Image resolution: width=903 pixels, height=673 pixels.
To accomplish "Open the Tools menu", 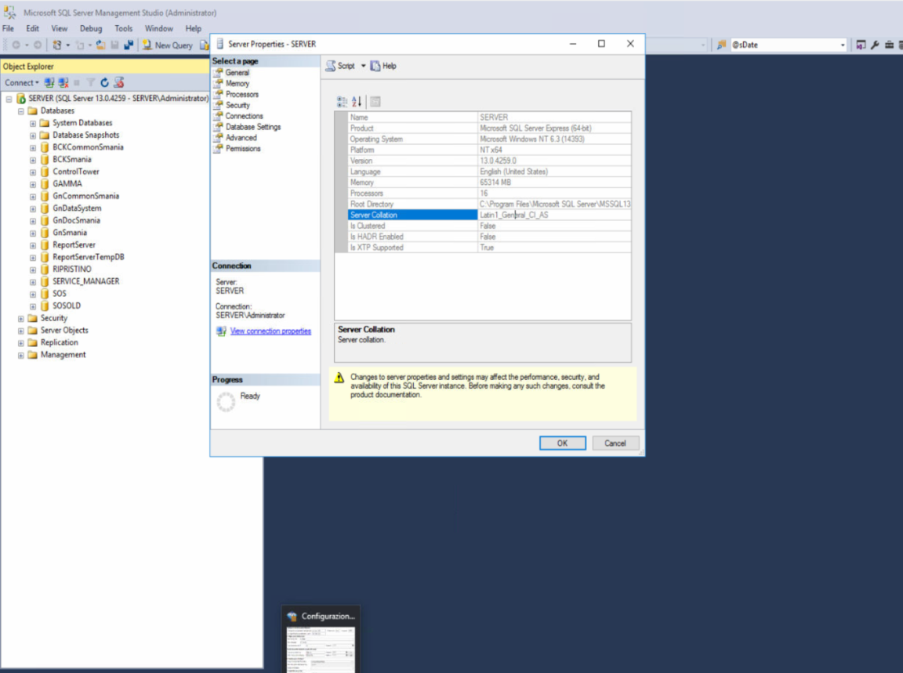I will pos(124,28).
